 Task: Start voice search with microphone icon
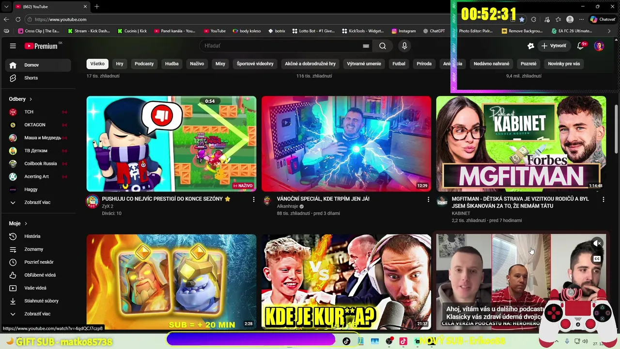click(x=404, y=46)
